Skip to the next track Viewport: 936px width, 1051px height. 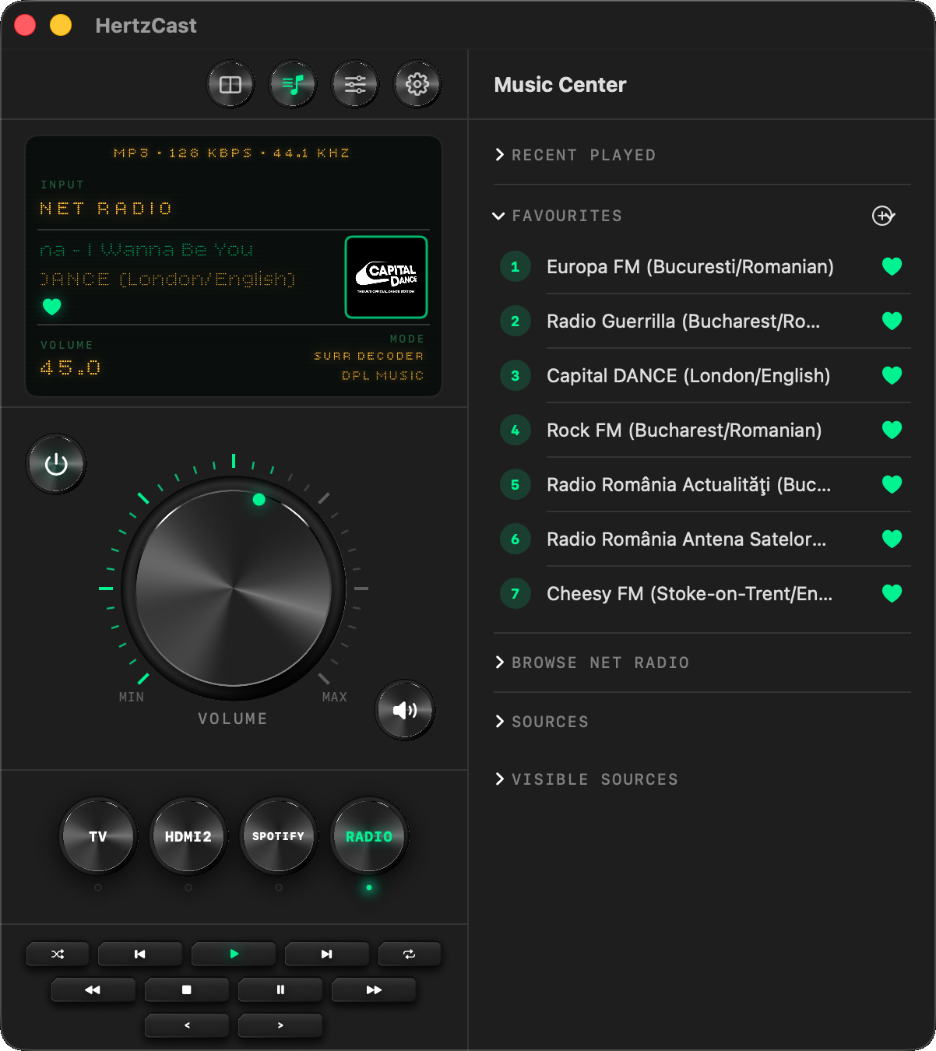click(327, 954)
